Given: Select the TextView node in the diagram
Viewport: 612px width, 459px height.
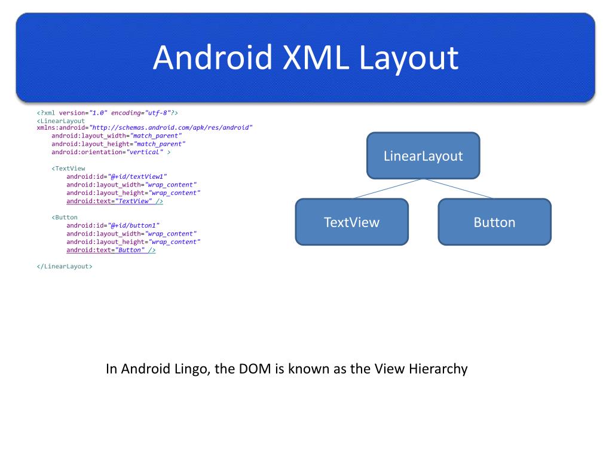Looking at the screenshot, I should [351, 222].
